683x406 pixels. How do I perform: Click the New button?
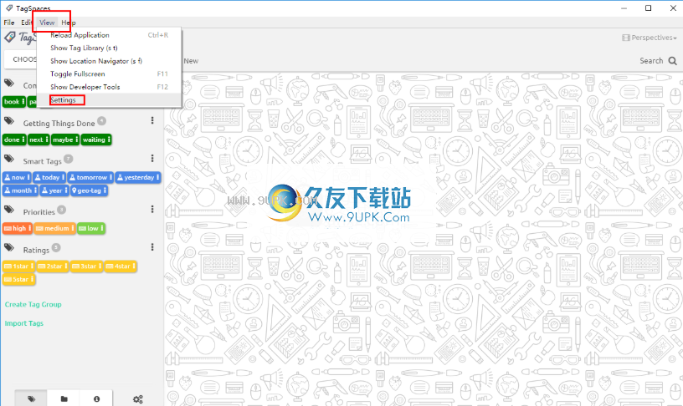[191, 61]
